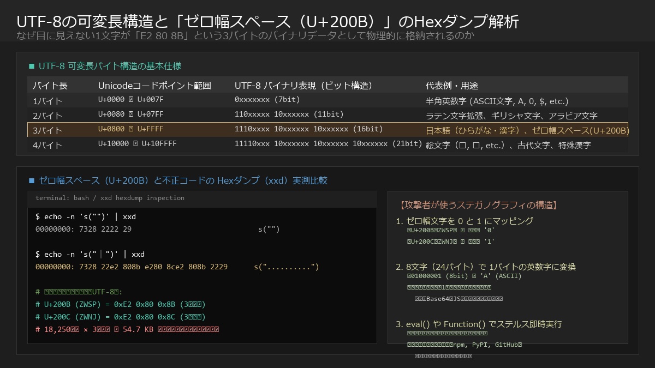
Task: Click heading "【攻撃者が使うステガノグラフィの構造】"
Action: point(479,206)
